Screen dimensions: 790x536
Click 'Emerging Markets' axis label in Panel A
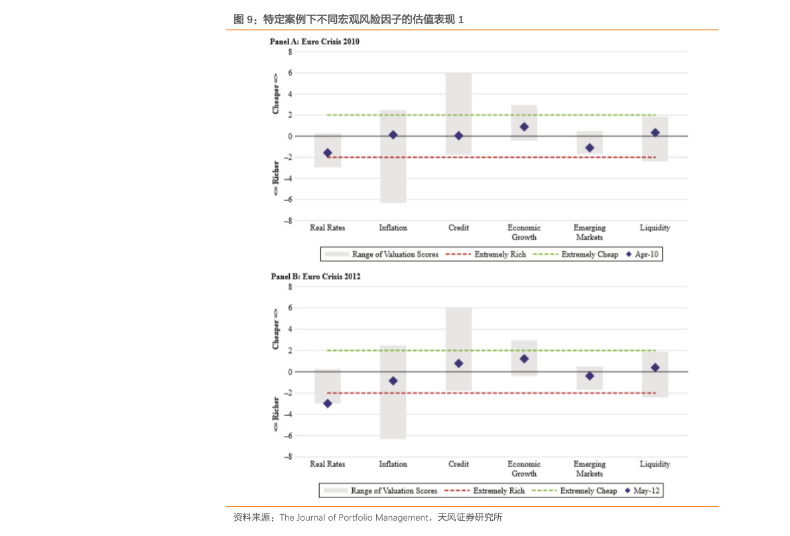[x=590, y=232]
